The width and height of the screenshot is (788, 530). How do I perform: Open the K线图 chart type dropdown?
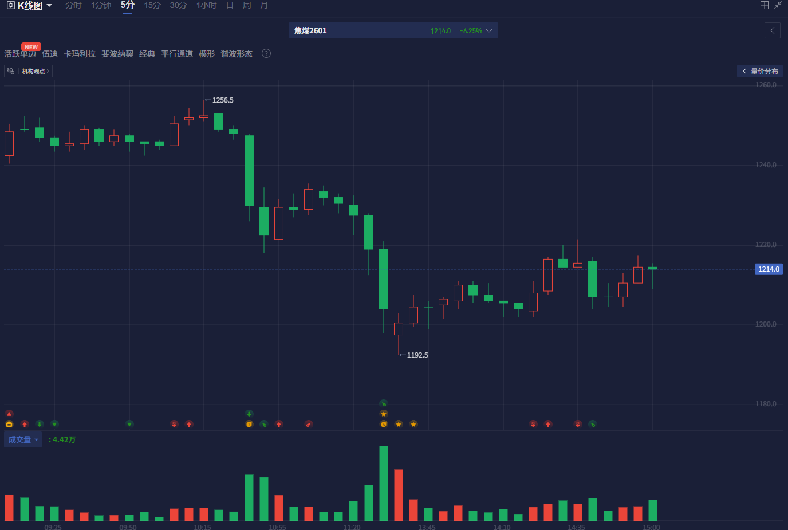click(x=29, y=6)
